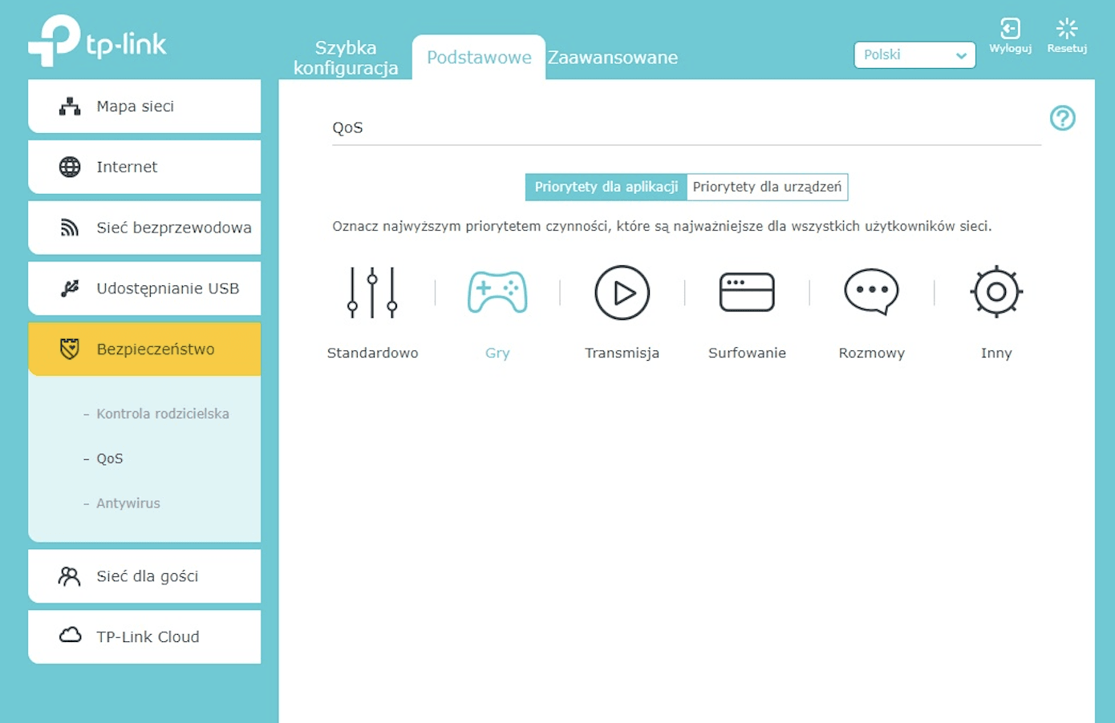
Task: Open Sieć bezprzewodowa menu item
Action: click(144, 228)
